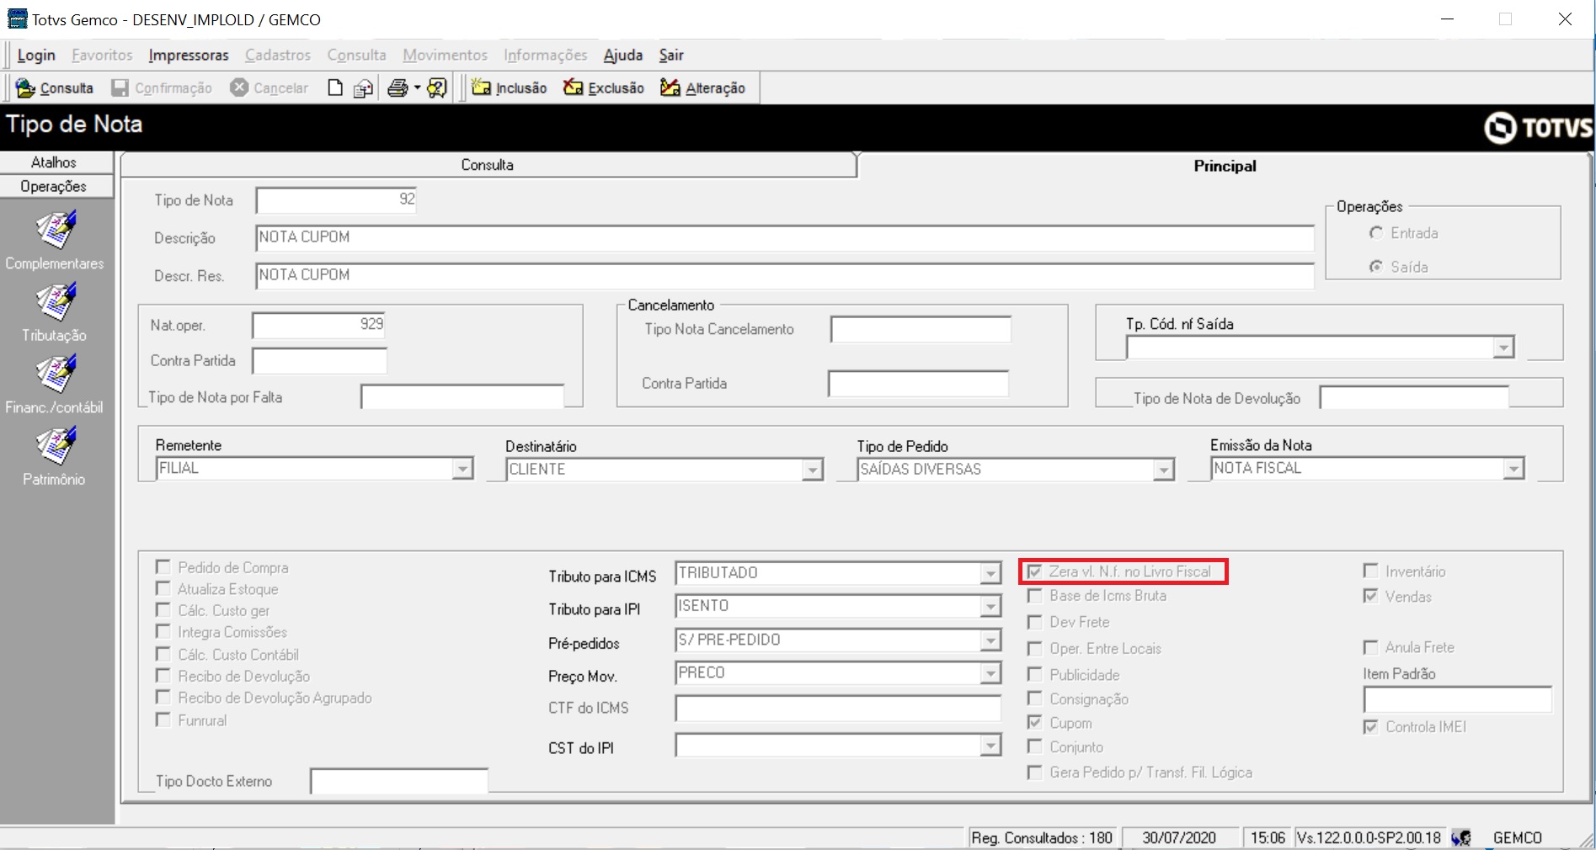
Task: Open the Sair menu
Action: (x=671, y=55)
